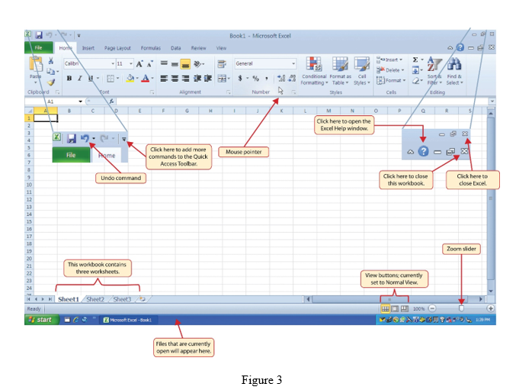Open Excel Help question mark in ribbon
Viewport: 532px width, 390px height.
click(x=460, y=47)
